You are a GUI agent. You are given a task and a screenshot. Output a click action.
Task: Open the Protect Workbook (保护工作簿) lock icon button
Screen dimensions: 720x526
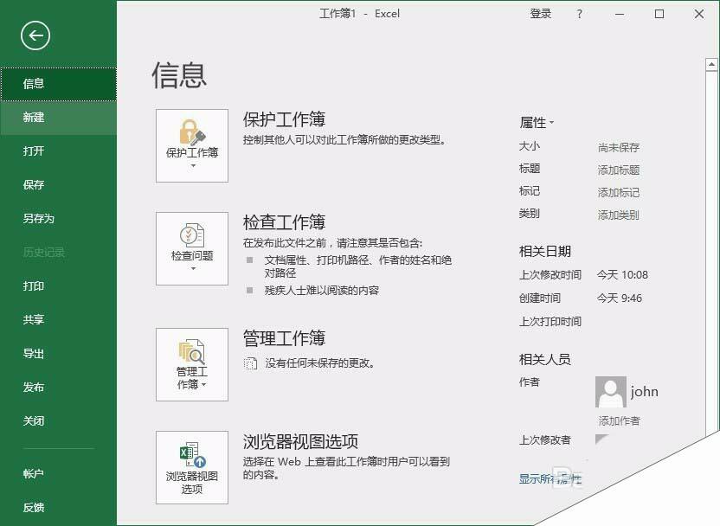192,145
